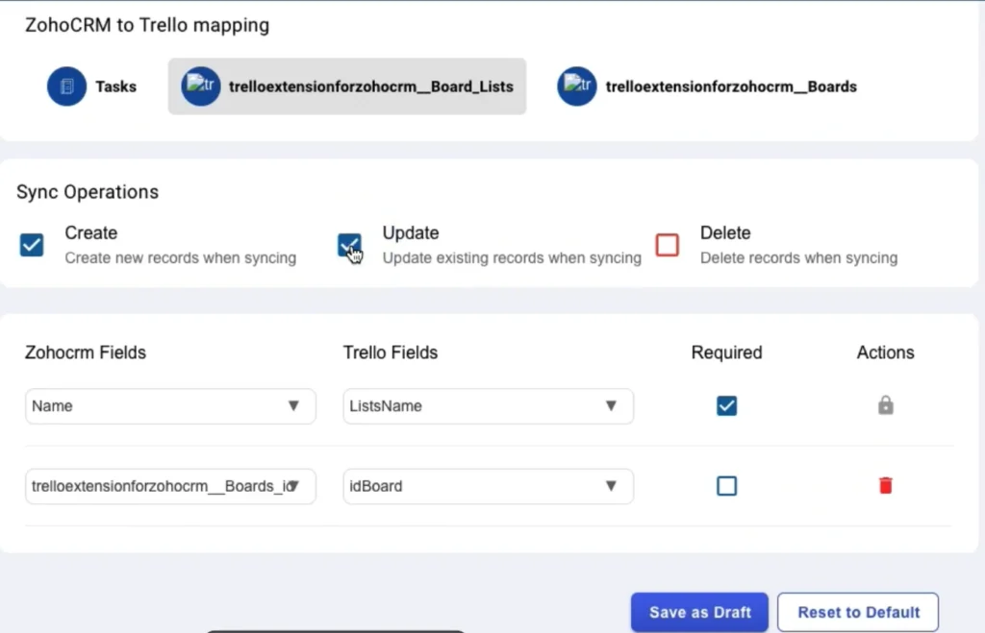Viewport: 985px width, 633px height.
Task: Click the lock icon for the Name mapping row
Action: click(885, 405)
